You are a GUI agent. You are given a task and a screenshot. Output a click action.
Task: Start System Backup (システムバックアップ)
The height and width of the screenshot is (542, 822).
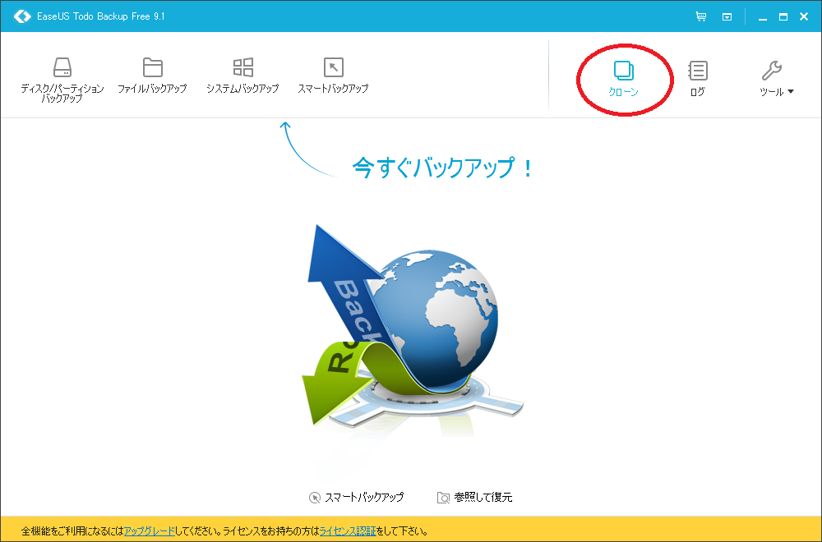pos(242,76)
